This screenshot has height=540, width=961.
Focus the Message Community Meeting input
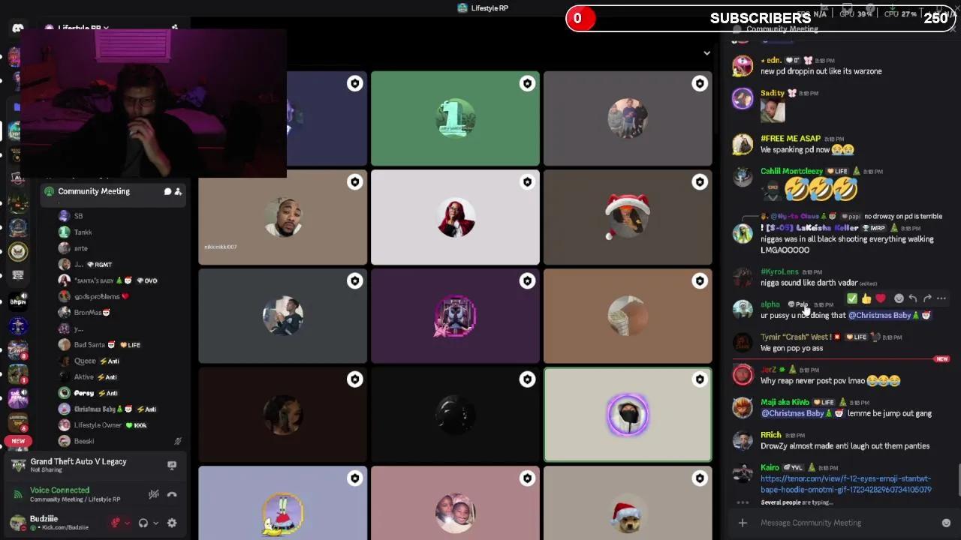point(847,523)
